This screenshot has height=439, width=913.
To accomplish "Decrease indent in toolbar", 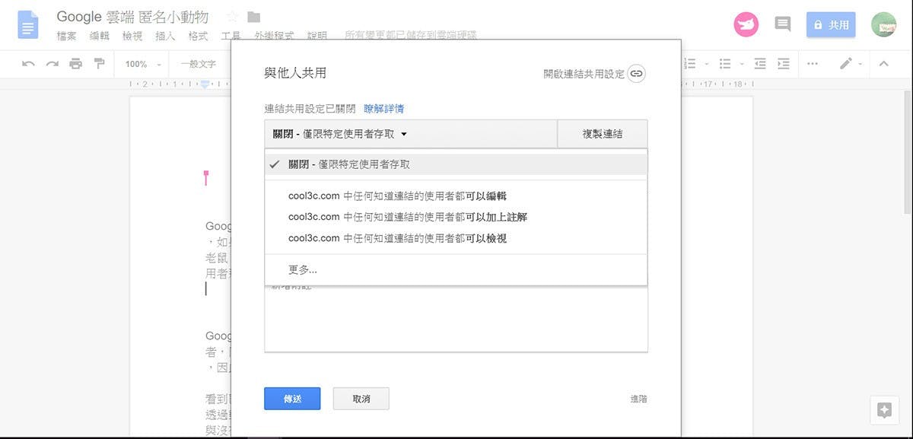I will pos(759,64).
